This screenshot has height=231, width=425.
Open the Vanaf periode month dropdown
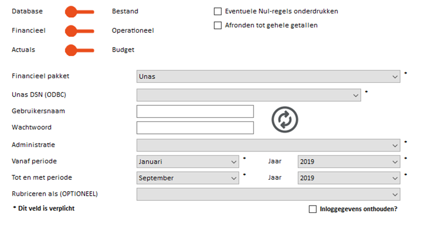point(188,161)
